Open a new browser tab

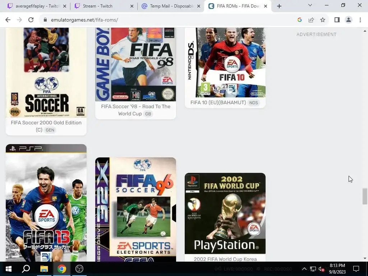coord(279,6)
